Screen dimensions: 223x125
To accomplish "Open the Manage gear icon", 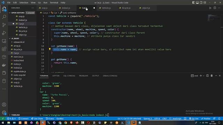I will [4, 112].
